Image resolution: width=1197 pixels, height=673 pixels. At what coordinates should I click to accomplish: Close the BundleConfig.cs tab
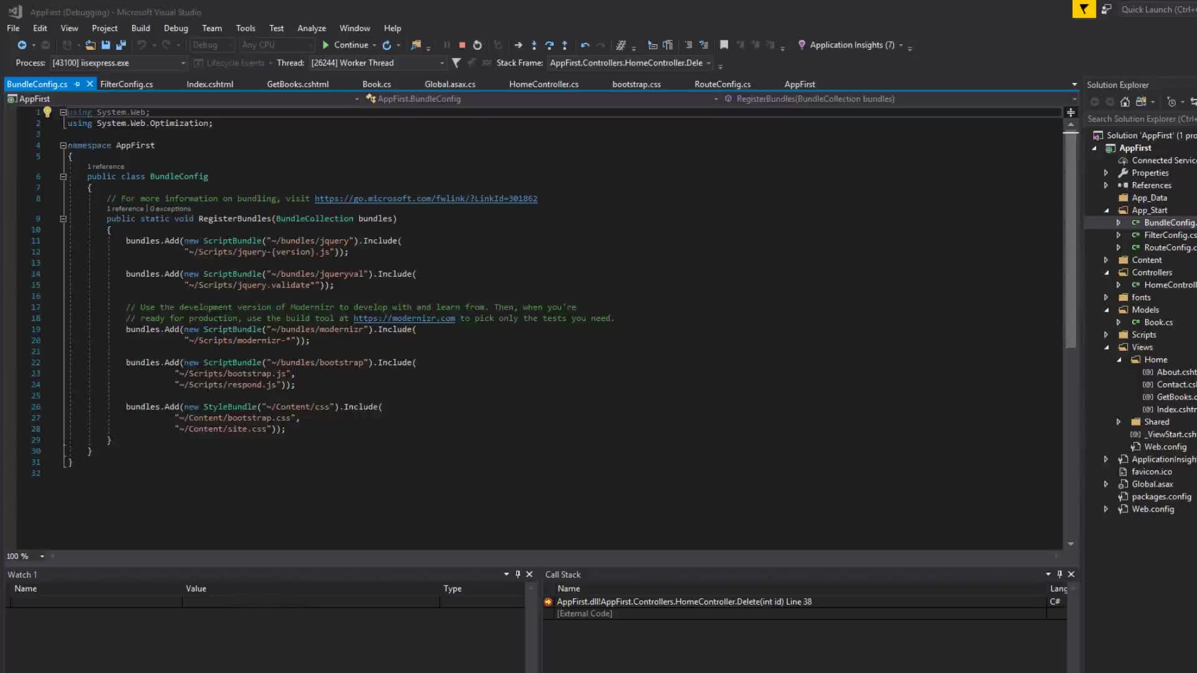pos(90,84)
